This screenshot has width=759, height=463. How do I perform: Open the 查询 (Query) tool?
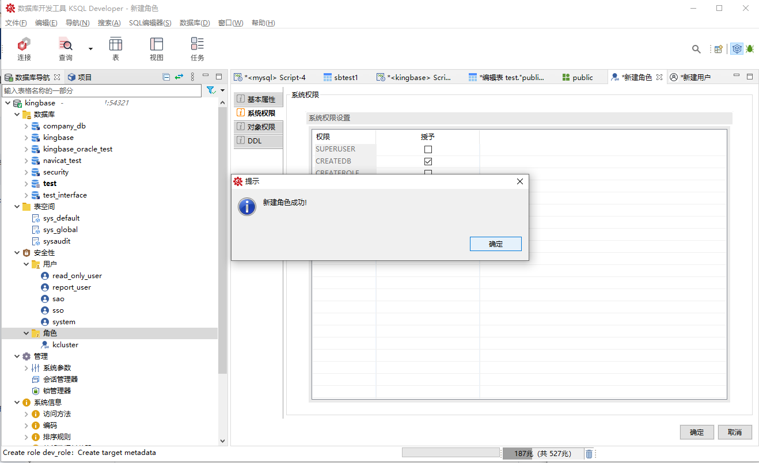[66, 48]
